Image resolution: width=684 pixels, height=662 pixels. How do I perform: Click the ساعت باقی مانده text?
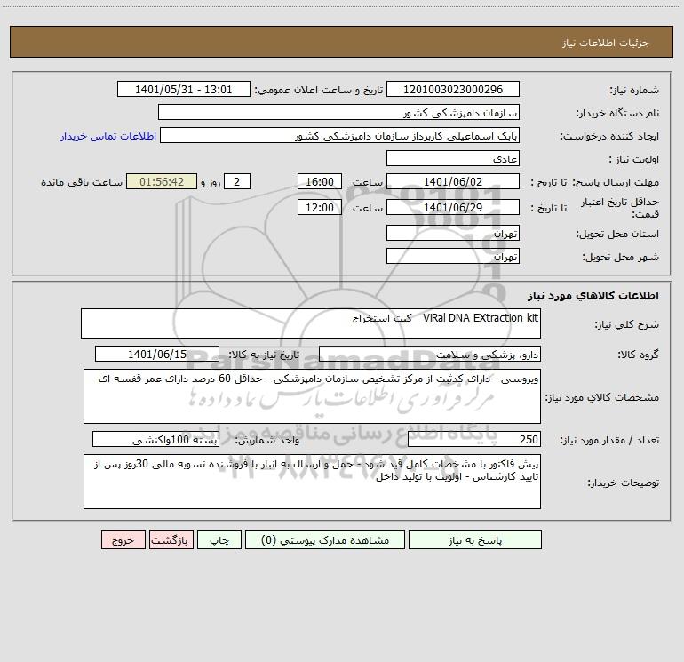(82, 182)
